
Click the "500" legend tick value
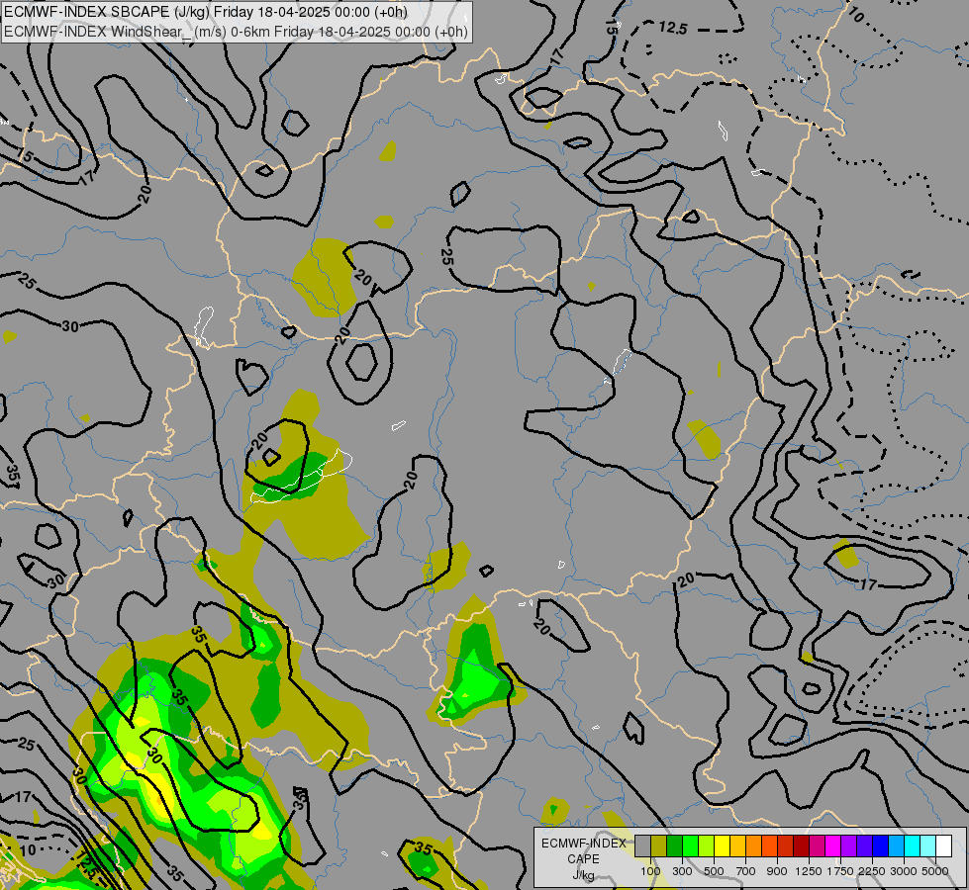[714, 871]
